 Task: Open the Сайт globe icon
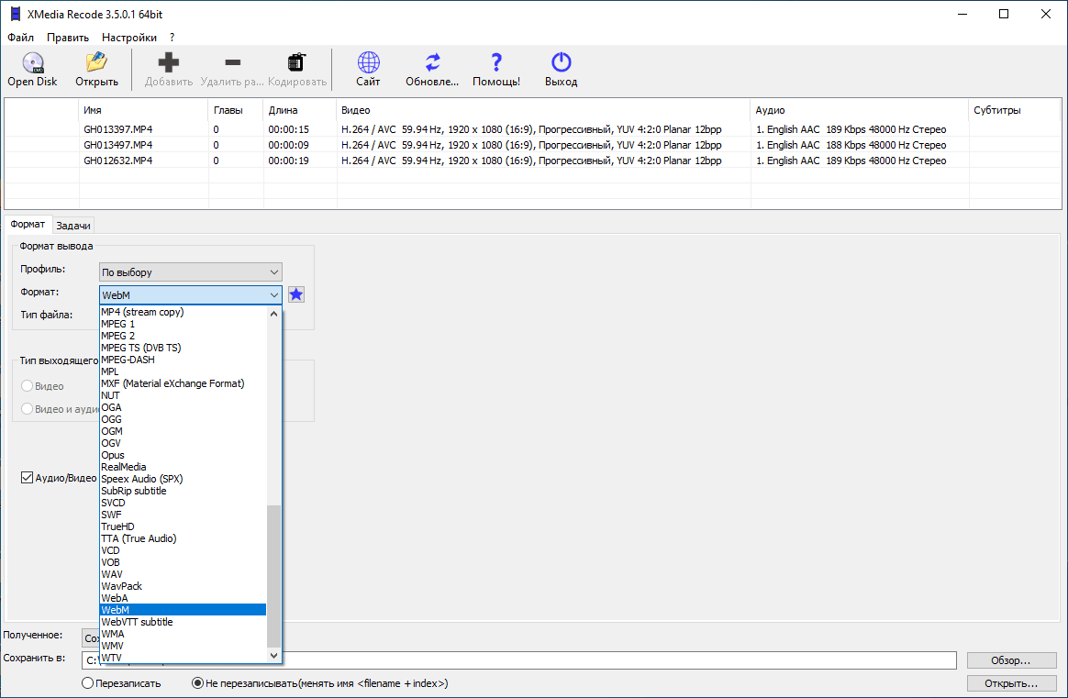pyautogui.click(x=369, y=62)
